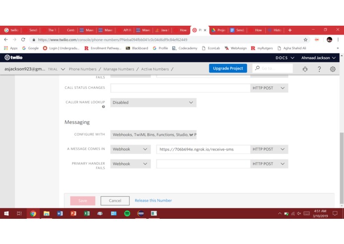
Task: Click the red extension icon in toolbar
Action: (317, 40)
